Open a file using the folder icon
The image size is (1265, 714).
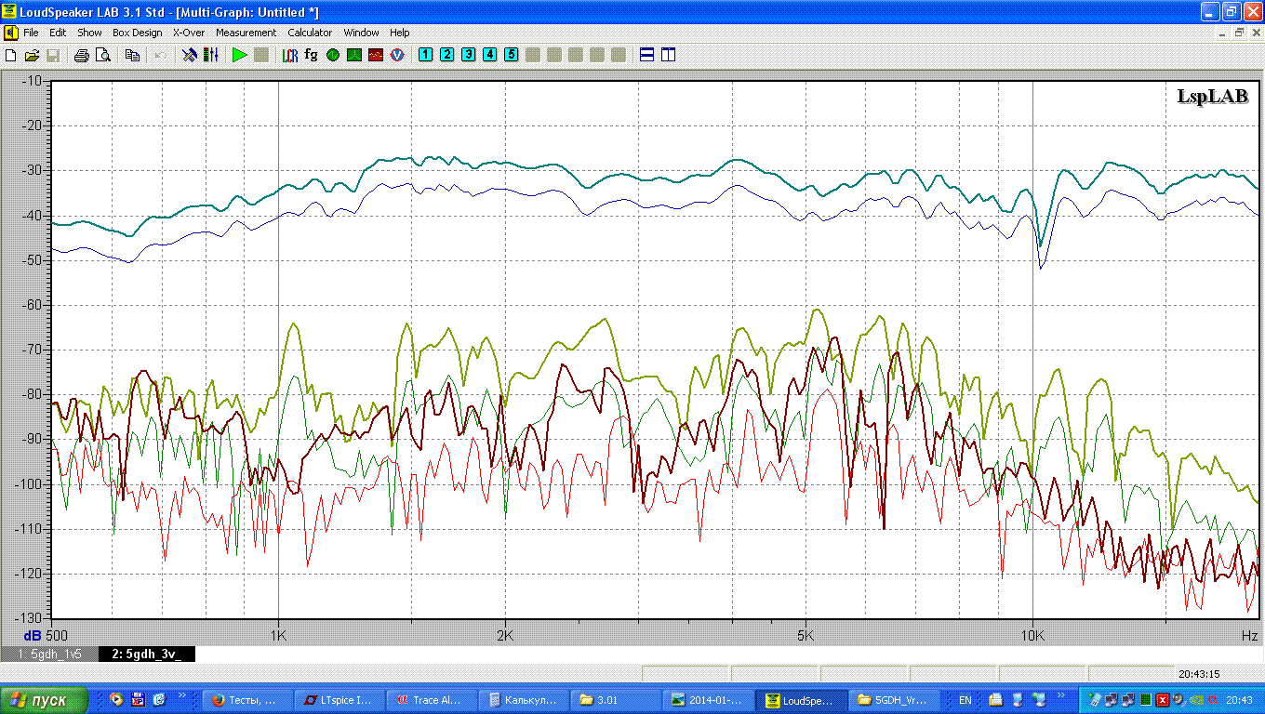point(32,56)
